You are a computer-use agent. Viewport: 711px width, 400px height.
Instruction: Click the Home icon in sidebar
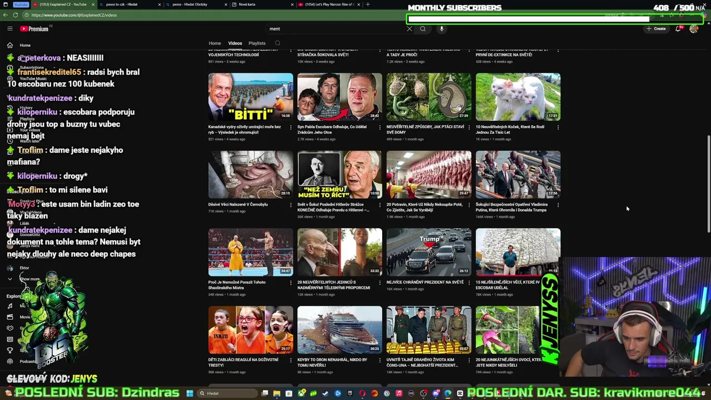(x=9, y=45)
